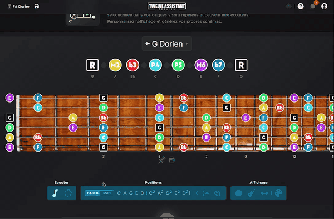
Task: Click the Positions section label
Action: coord(153,183)
